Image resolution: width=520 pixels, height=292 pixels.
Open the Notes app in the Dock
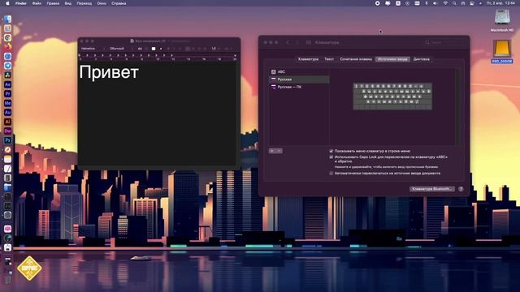7,159
